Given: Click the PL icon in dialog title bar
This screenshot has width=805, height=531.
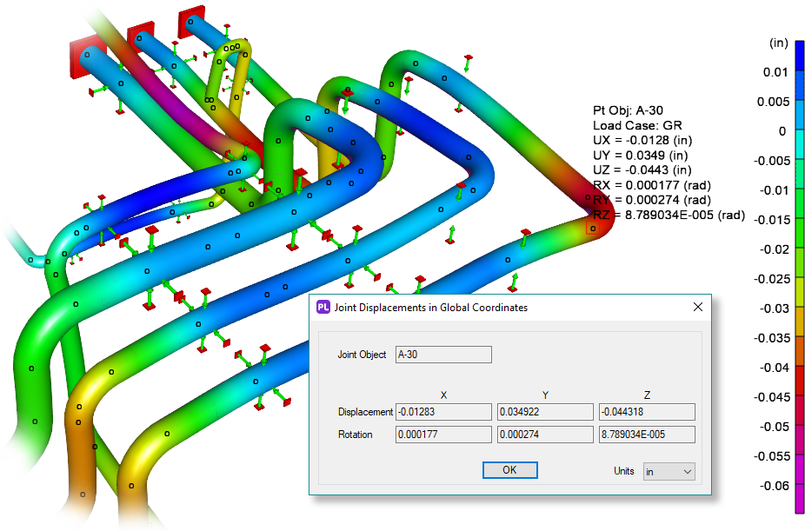Looking at the screenshot, I should coord(323,307).
